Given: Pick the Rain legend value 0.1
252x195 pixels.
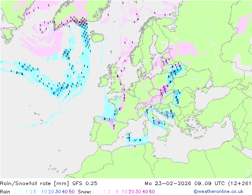Looking at the screenshot, I should [17, 192].
